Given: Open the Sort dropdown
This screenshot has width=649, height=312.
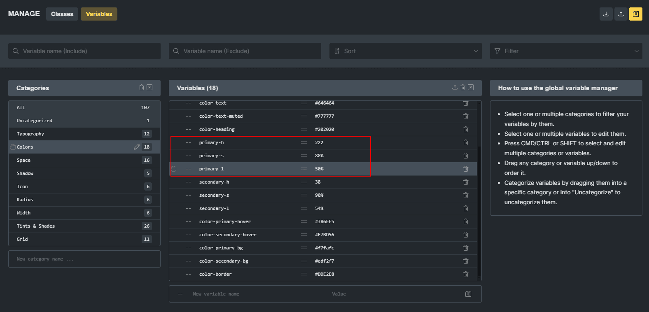Looking at the screenshot, I should (x=405, y=51).
